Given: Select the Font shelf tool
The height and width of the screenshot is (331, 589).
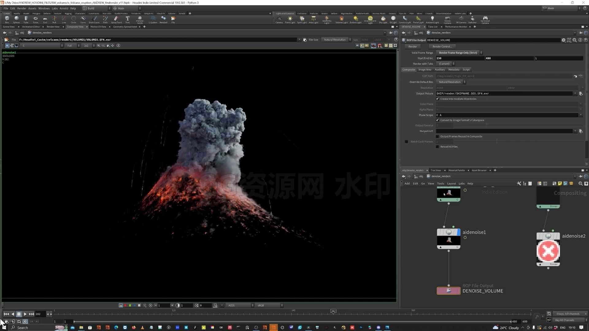Looking at the screenshot, I should [x=128, y=20].
